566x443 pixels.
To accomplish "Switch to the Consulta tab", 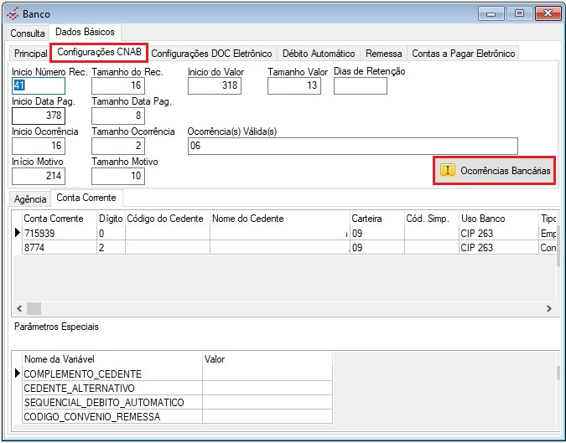I will (x=28, y=33).
